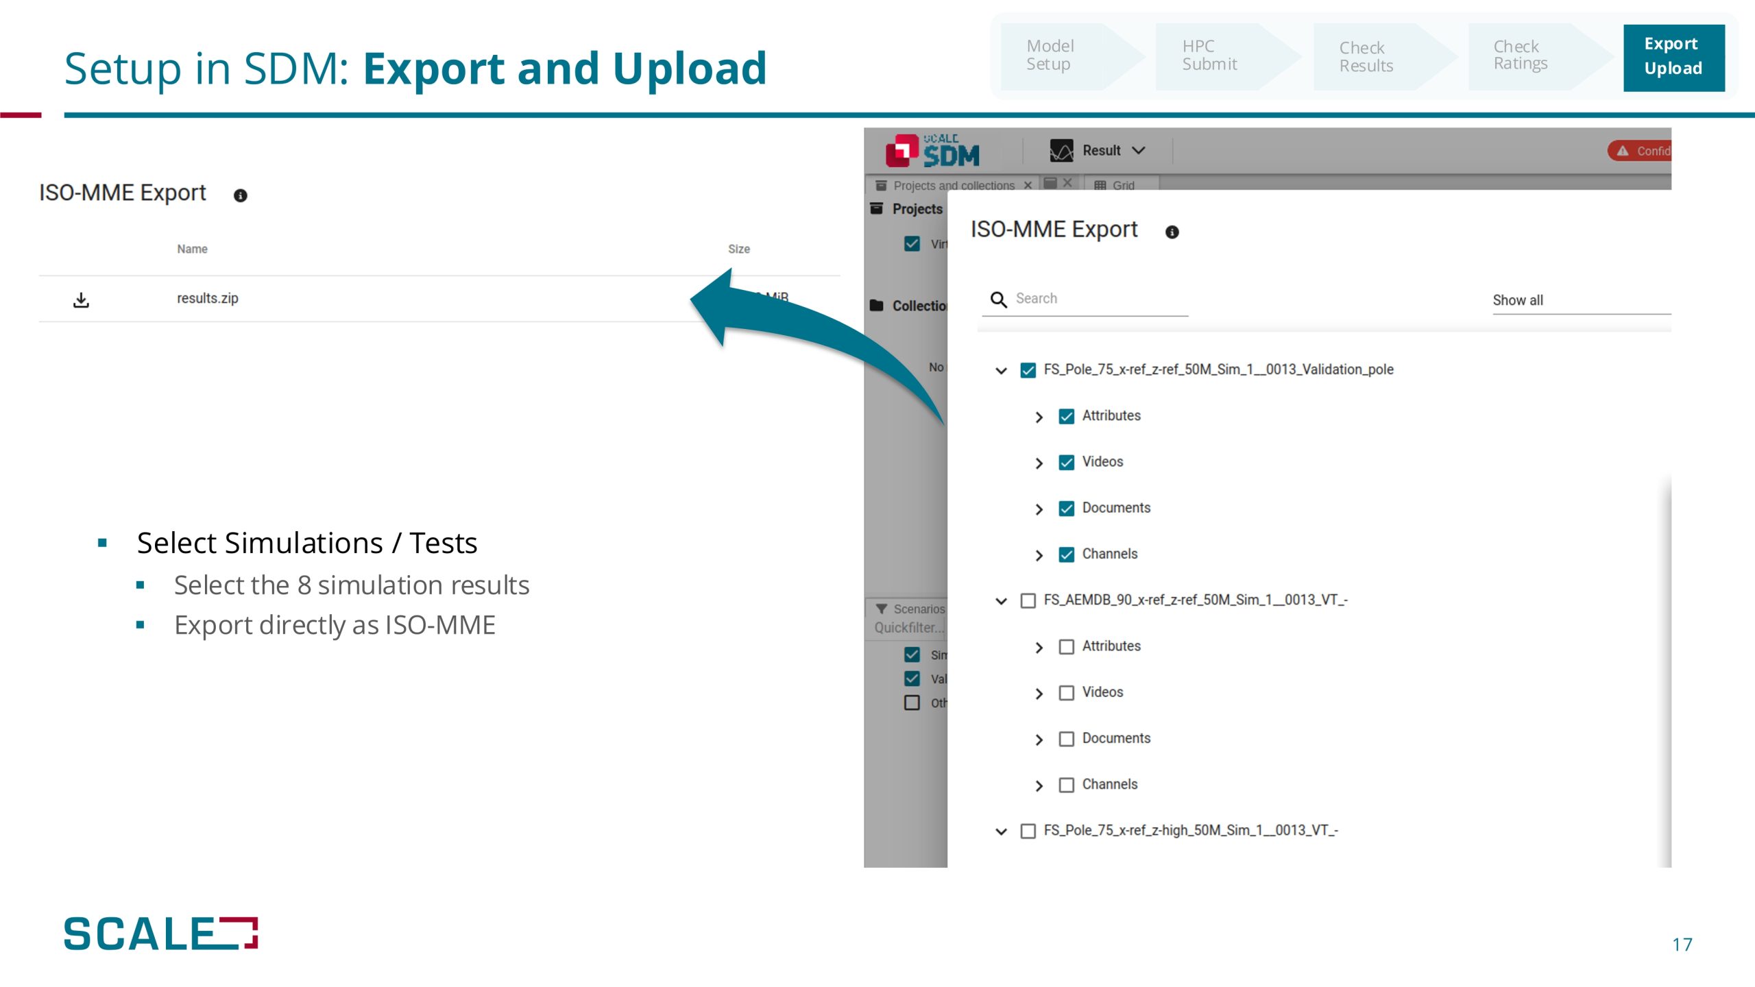Click the results.zip file name
Screen dimensions: 1755x987
click(208, 298)
